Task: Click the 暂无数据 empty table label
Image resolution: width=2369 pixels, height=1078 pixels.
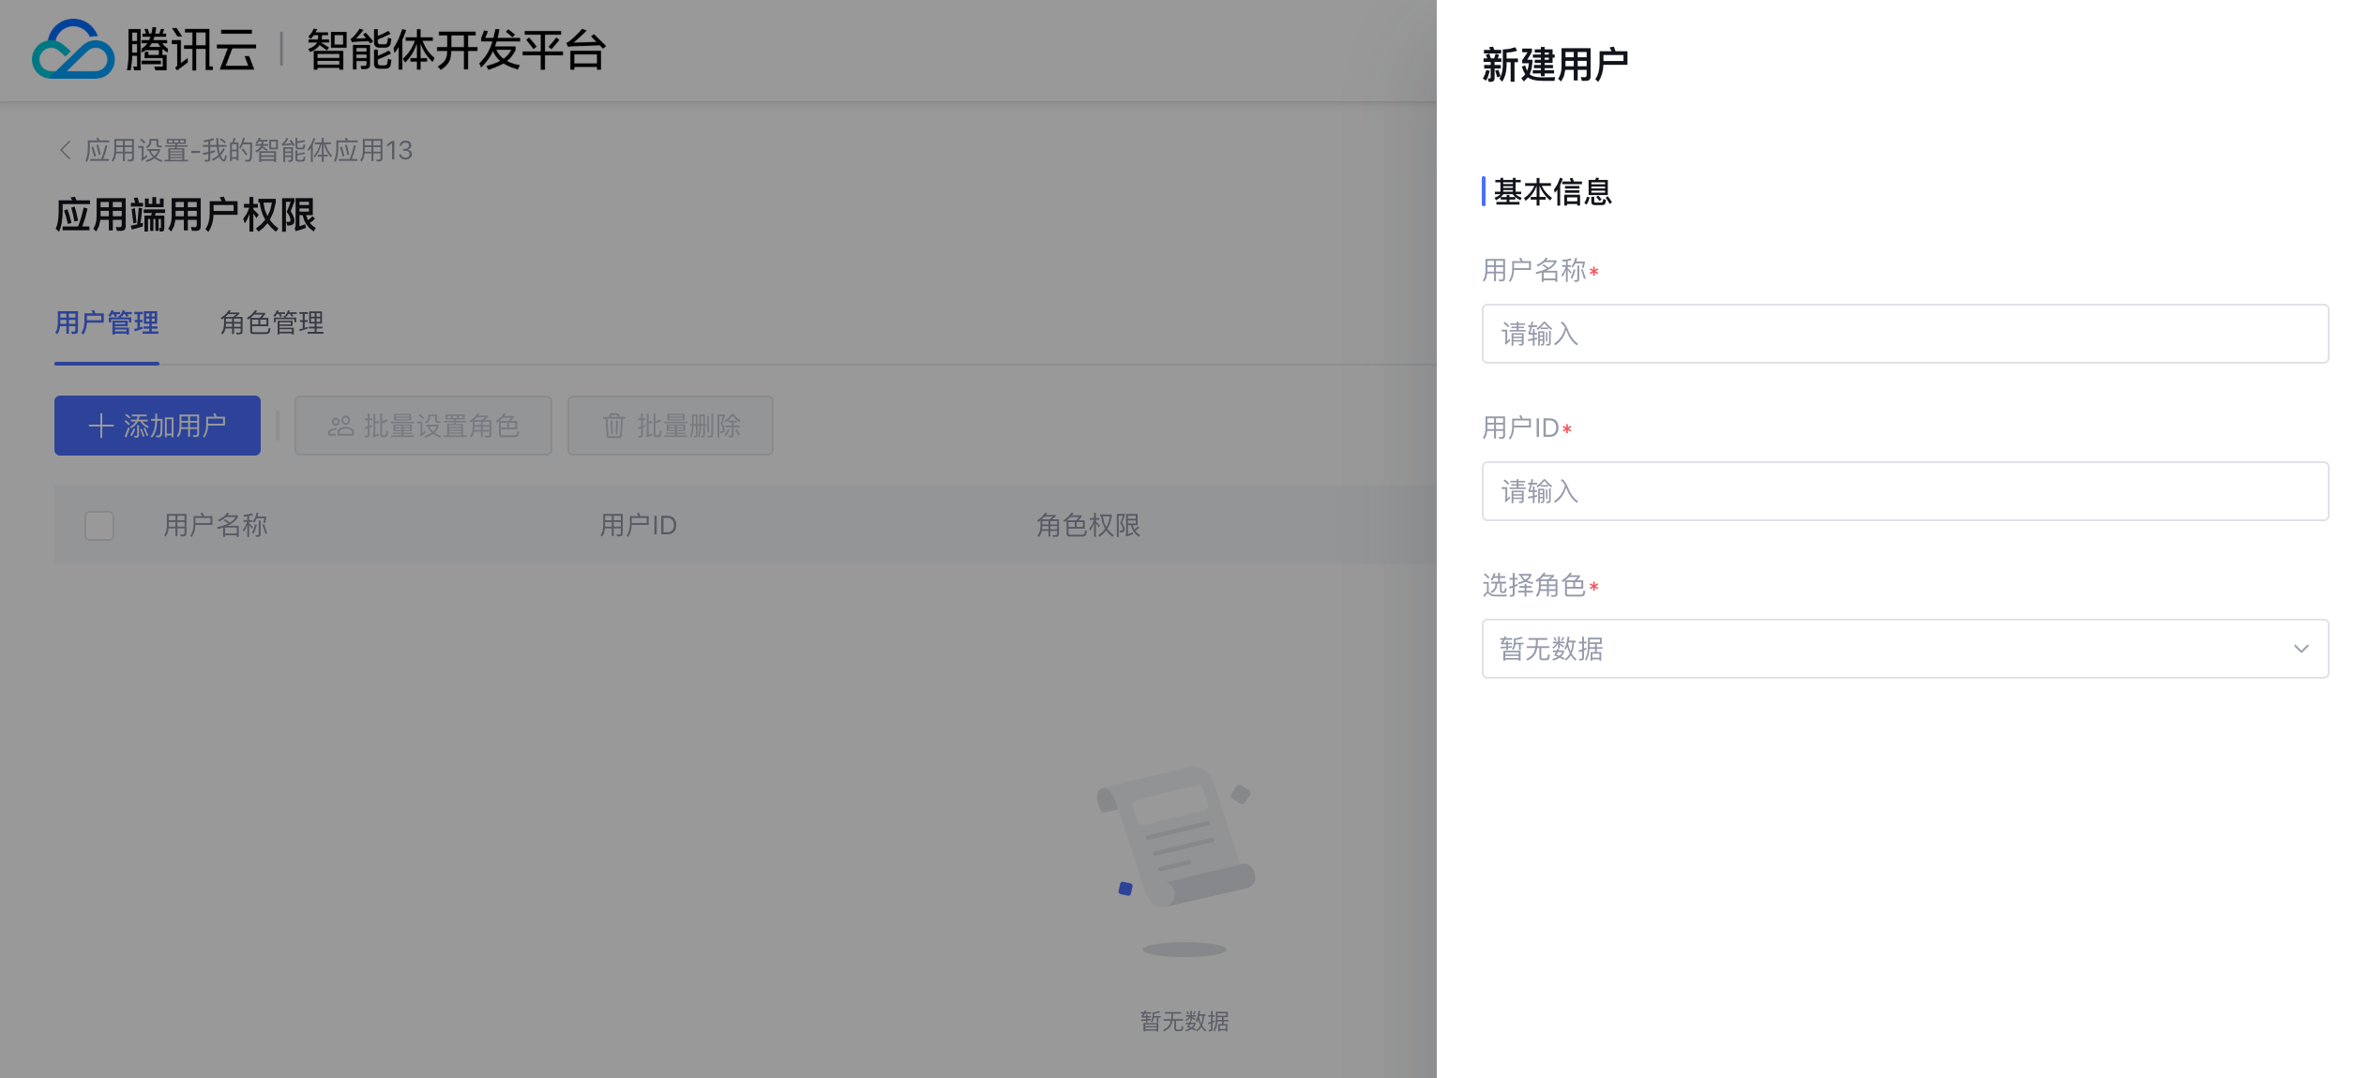Action: [x=1184, y=1021]
